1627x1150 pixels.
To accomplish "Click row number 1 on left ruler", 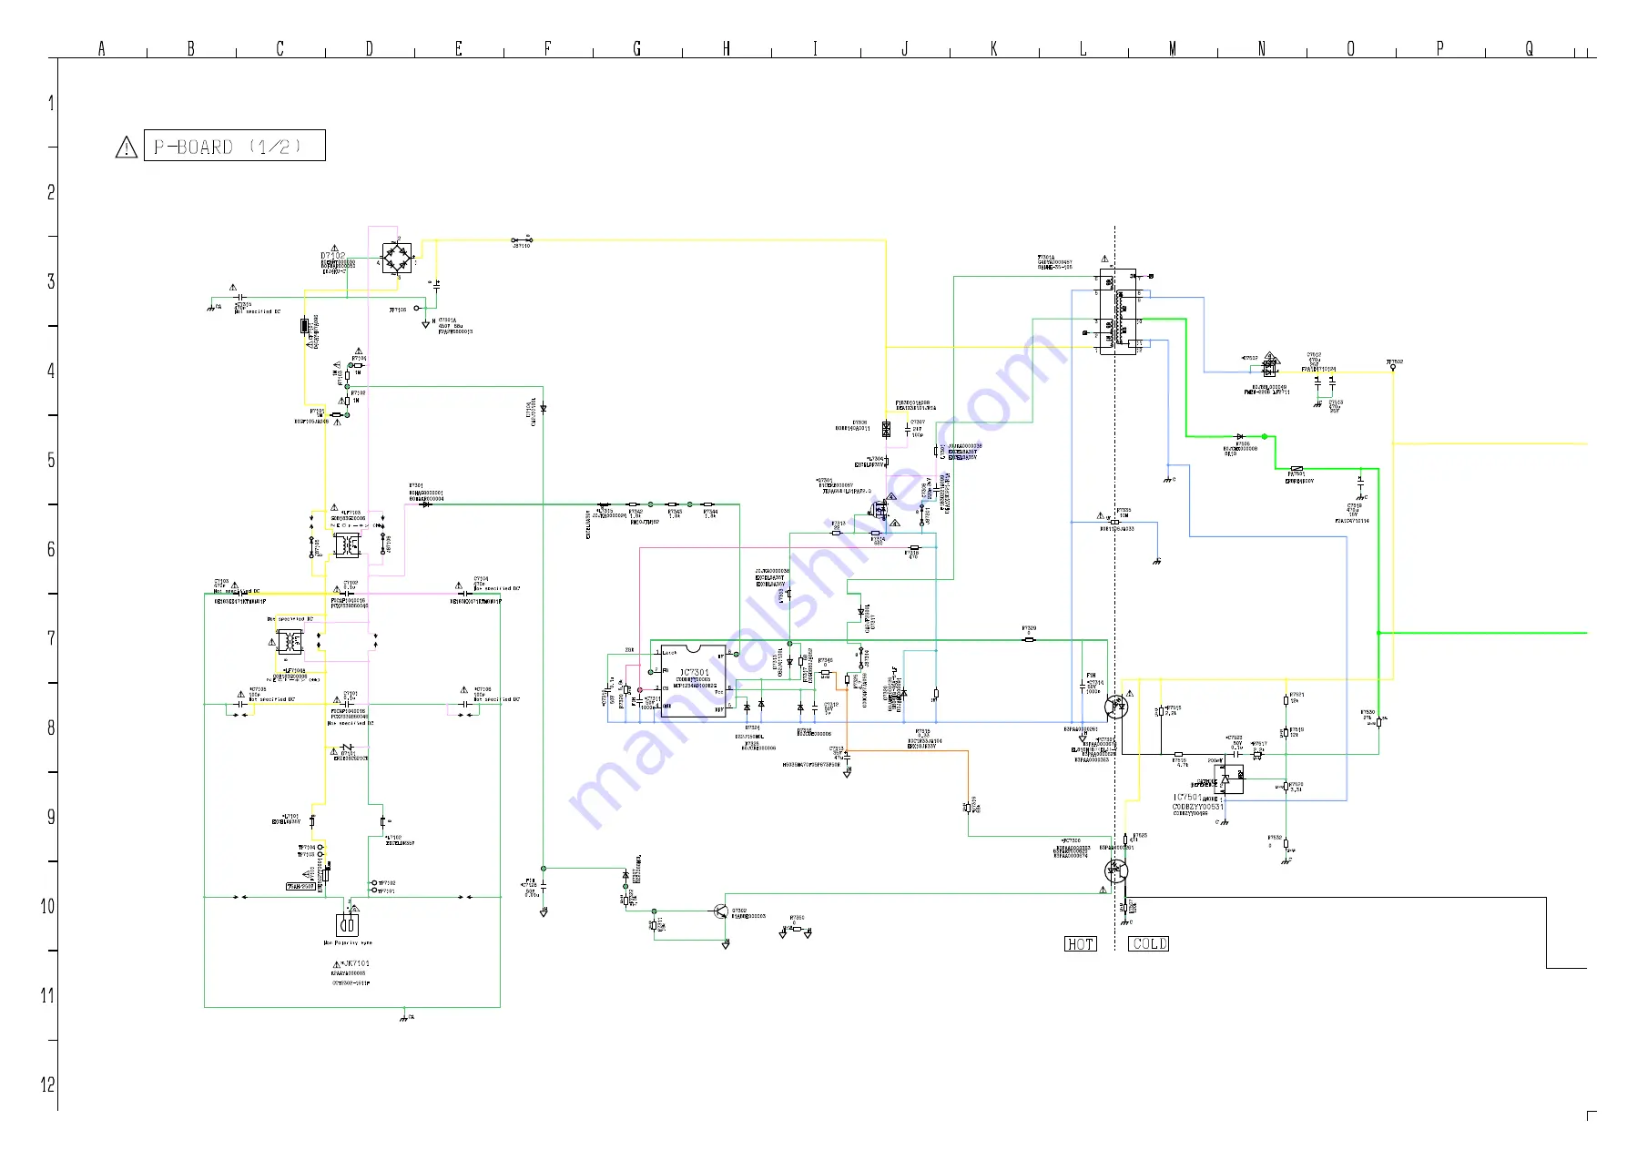I will (51, 103).
